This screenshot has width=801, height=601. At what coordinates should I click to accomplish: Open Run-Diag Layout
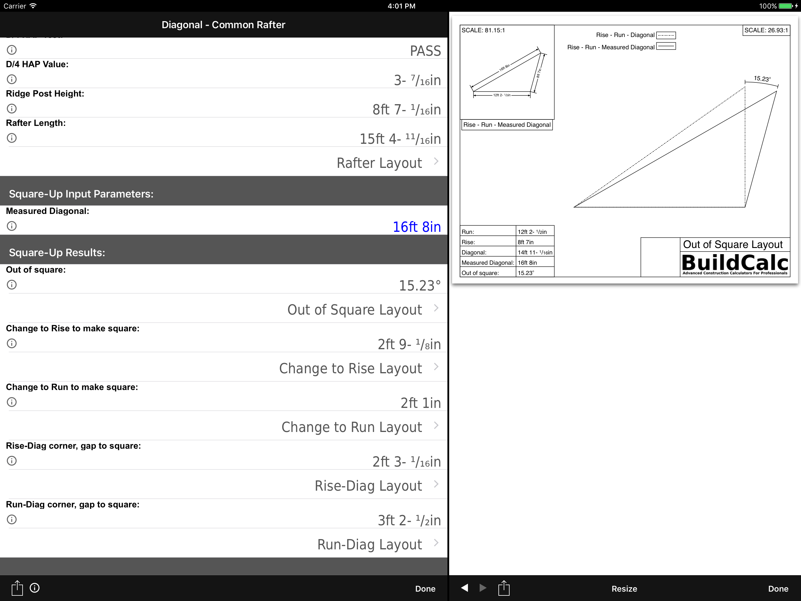pos(369,544)
